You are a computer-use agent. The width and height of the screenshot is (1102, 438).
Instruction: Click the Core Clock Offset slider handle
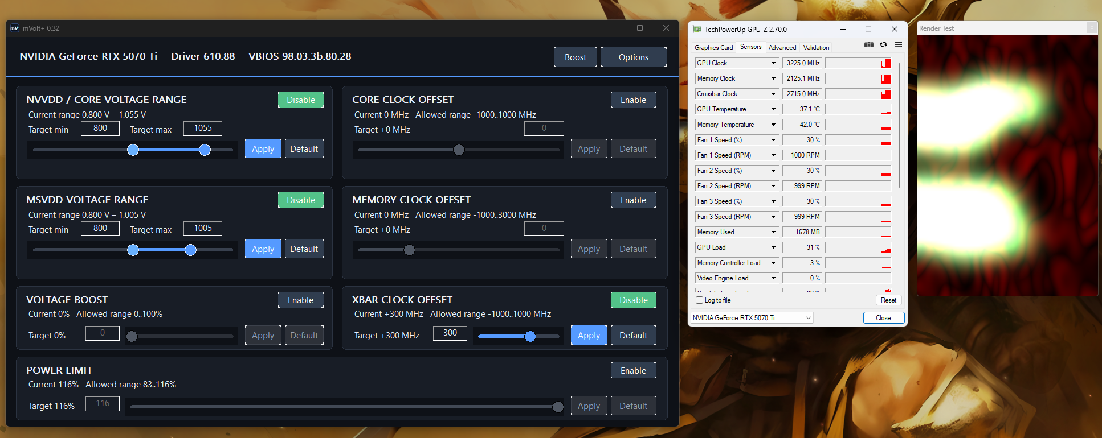coord(459,150)
